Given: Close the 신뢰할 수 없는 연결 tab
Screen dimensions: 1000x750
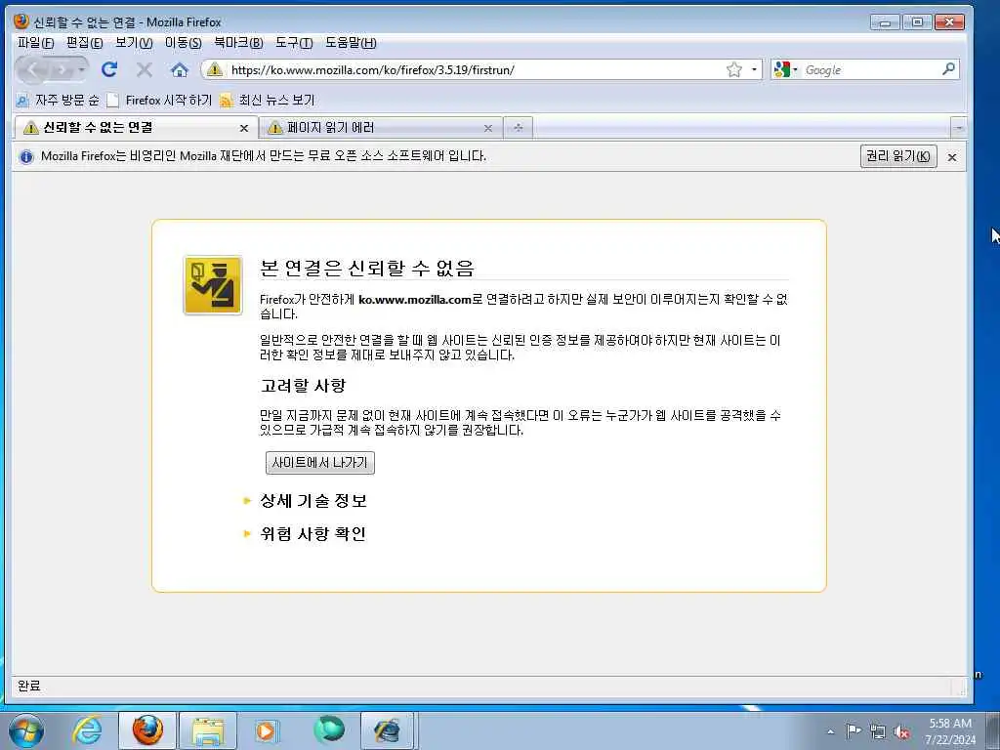Looking at the screenshot, I should click(x=243, y=128).
